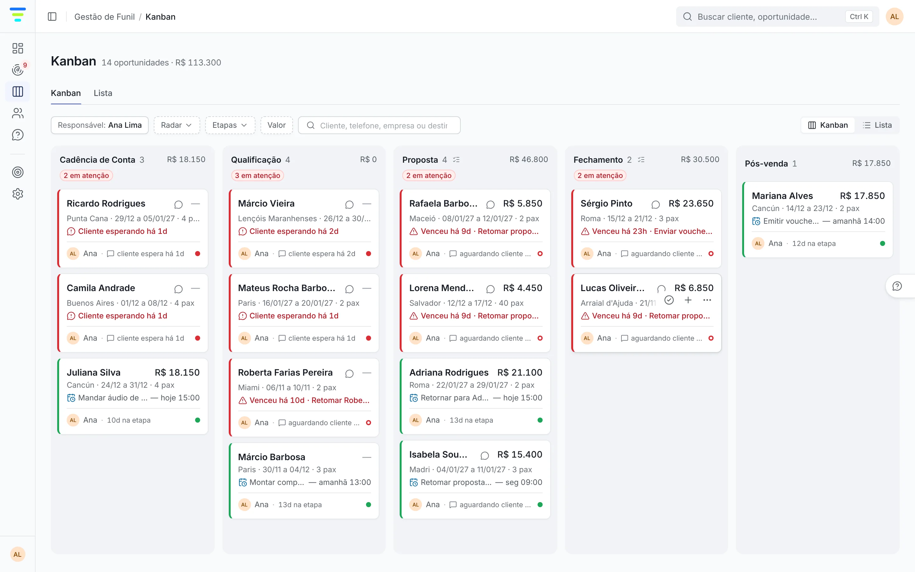
Task: Open comment bubble on Sérgio Pinto card
Action: [656, 205]
